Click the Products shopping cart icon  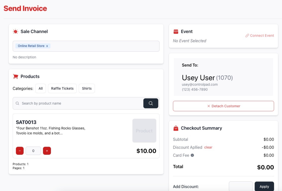pyautogui.click(x=15, y=77)
